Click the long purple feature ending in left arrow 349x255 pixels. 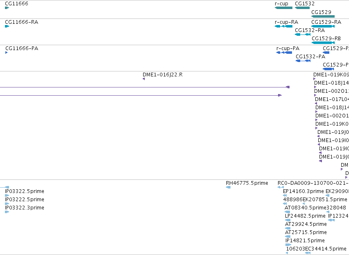pyautogui.click(x=145, y=87)
